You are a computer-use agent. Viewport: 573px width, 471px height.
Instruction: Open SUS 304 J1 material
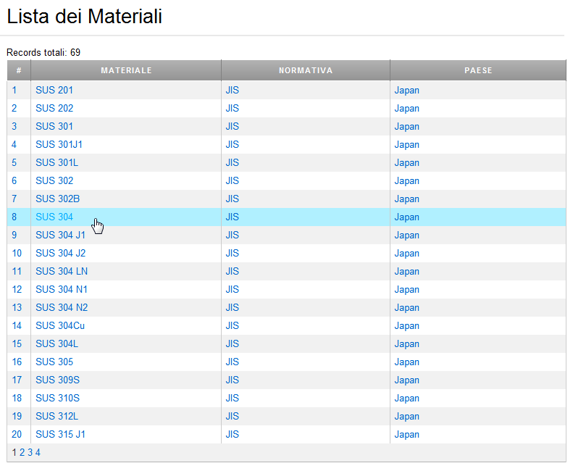[x=60, y=235]
